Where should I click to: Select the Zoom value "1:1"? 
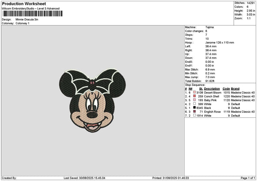coord(248,18)
